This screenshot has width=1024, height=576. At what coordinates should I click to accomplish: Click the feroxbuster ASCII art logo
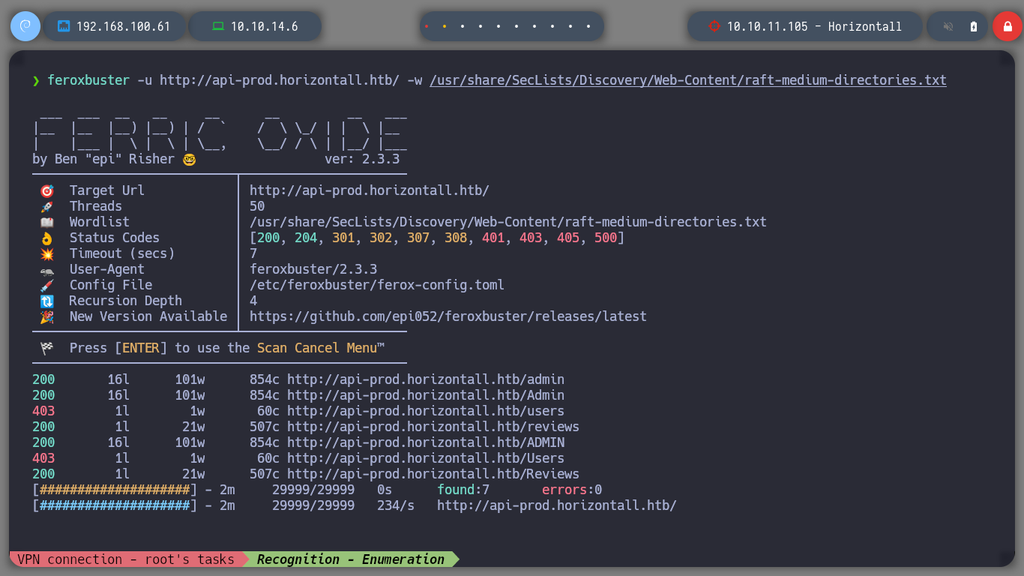pos(220,131)
